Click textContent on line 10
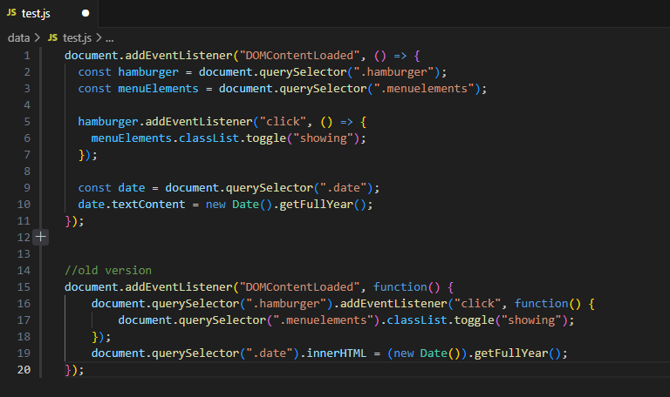This screenshot has width=670, height=397. pyautogui.click(x=148, y=205)
